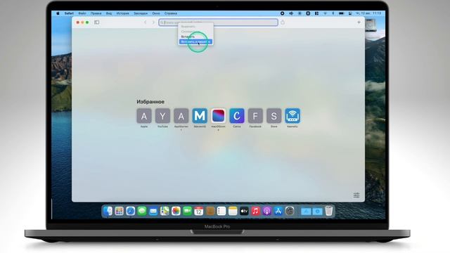Go forward one page in Safari
The height and width of the screenshot is (253, 450).
pos(153,22)
